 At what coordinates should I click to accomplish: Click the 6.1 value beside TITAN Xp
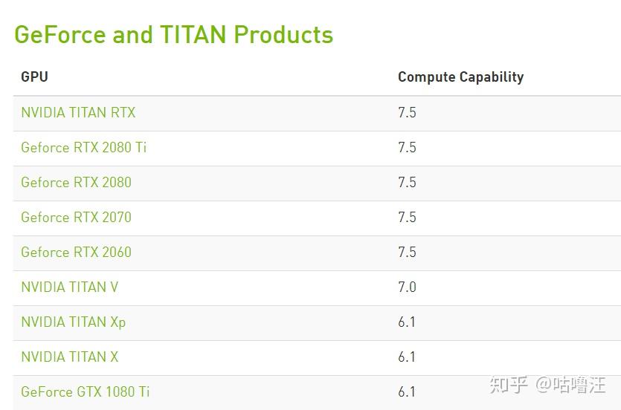407,322
